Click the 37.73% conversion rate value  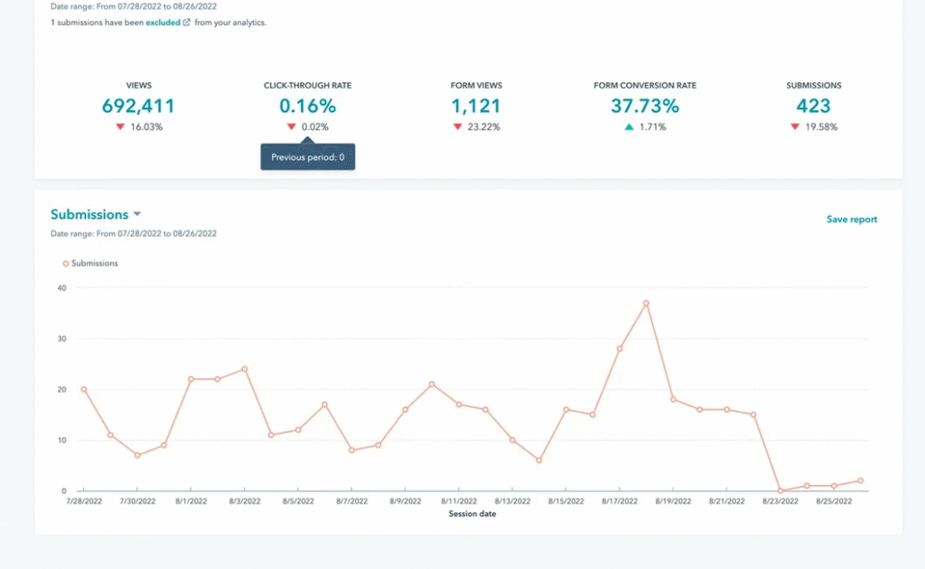click(644, 106)
